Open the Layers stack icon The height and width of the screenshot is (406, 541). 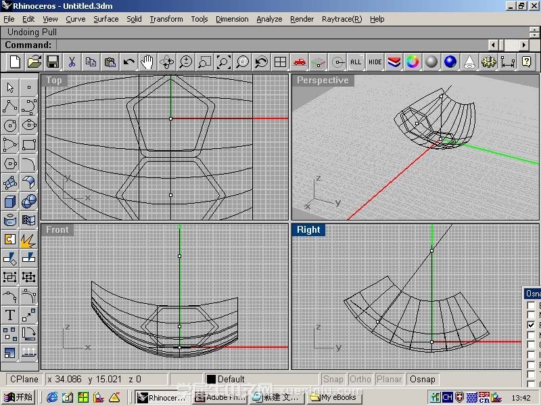394,62
